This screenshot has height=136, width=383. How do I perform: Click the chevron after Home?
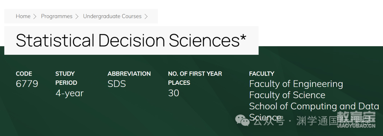pos(35,17)
